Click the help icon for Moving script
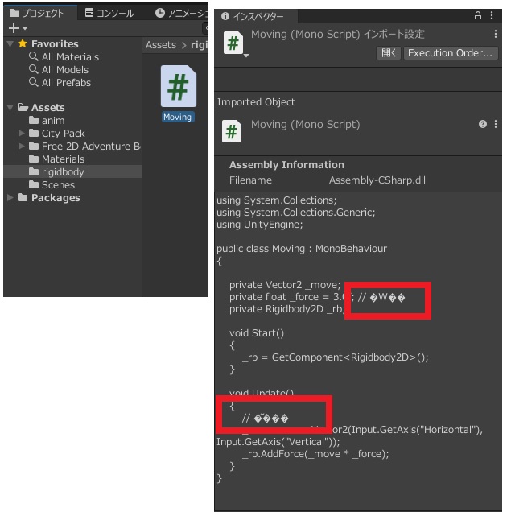 coord(482,125)
